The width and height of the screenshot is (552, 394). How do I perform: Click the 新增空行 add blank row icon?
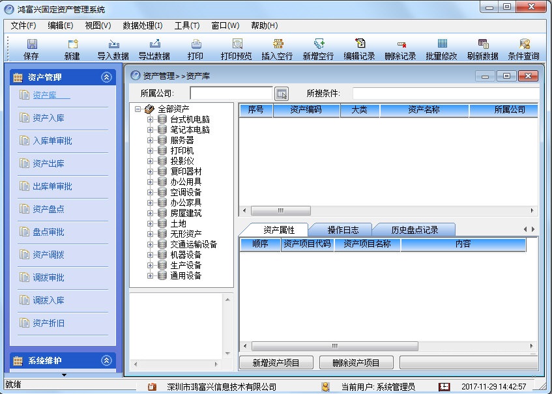tap(319, 47)
